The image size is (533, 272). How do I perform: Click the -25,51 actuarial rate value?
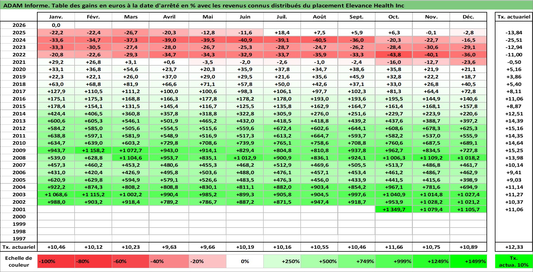click(x=514, y=40)
